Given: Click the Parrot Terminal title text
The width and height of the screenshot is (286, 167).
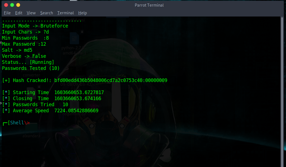Looking at the screenshot, I should coord(149,5).
